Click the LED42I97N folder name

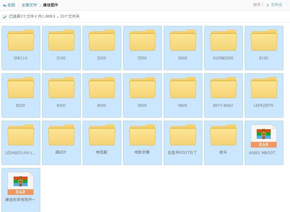[263, 105]
